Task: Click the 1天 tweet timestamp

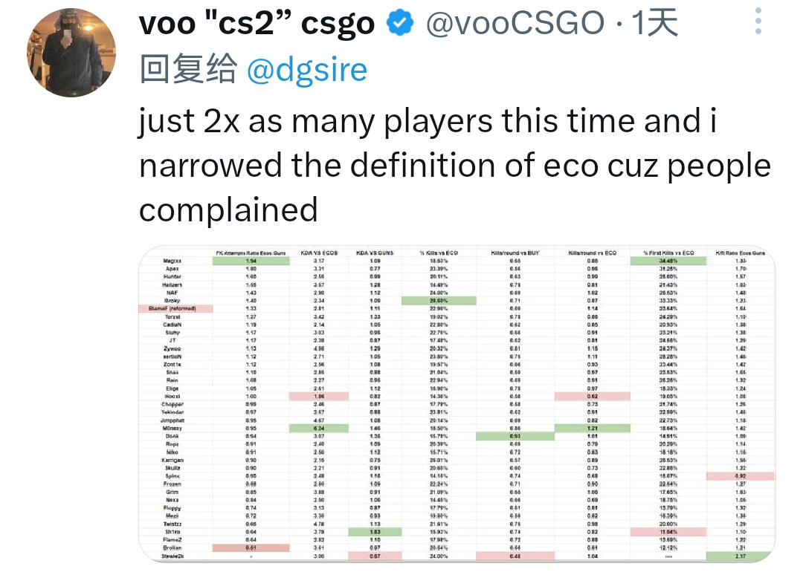Action: (654, 23)
